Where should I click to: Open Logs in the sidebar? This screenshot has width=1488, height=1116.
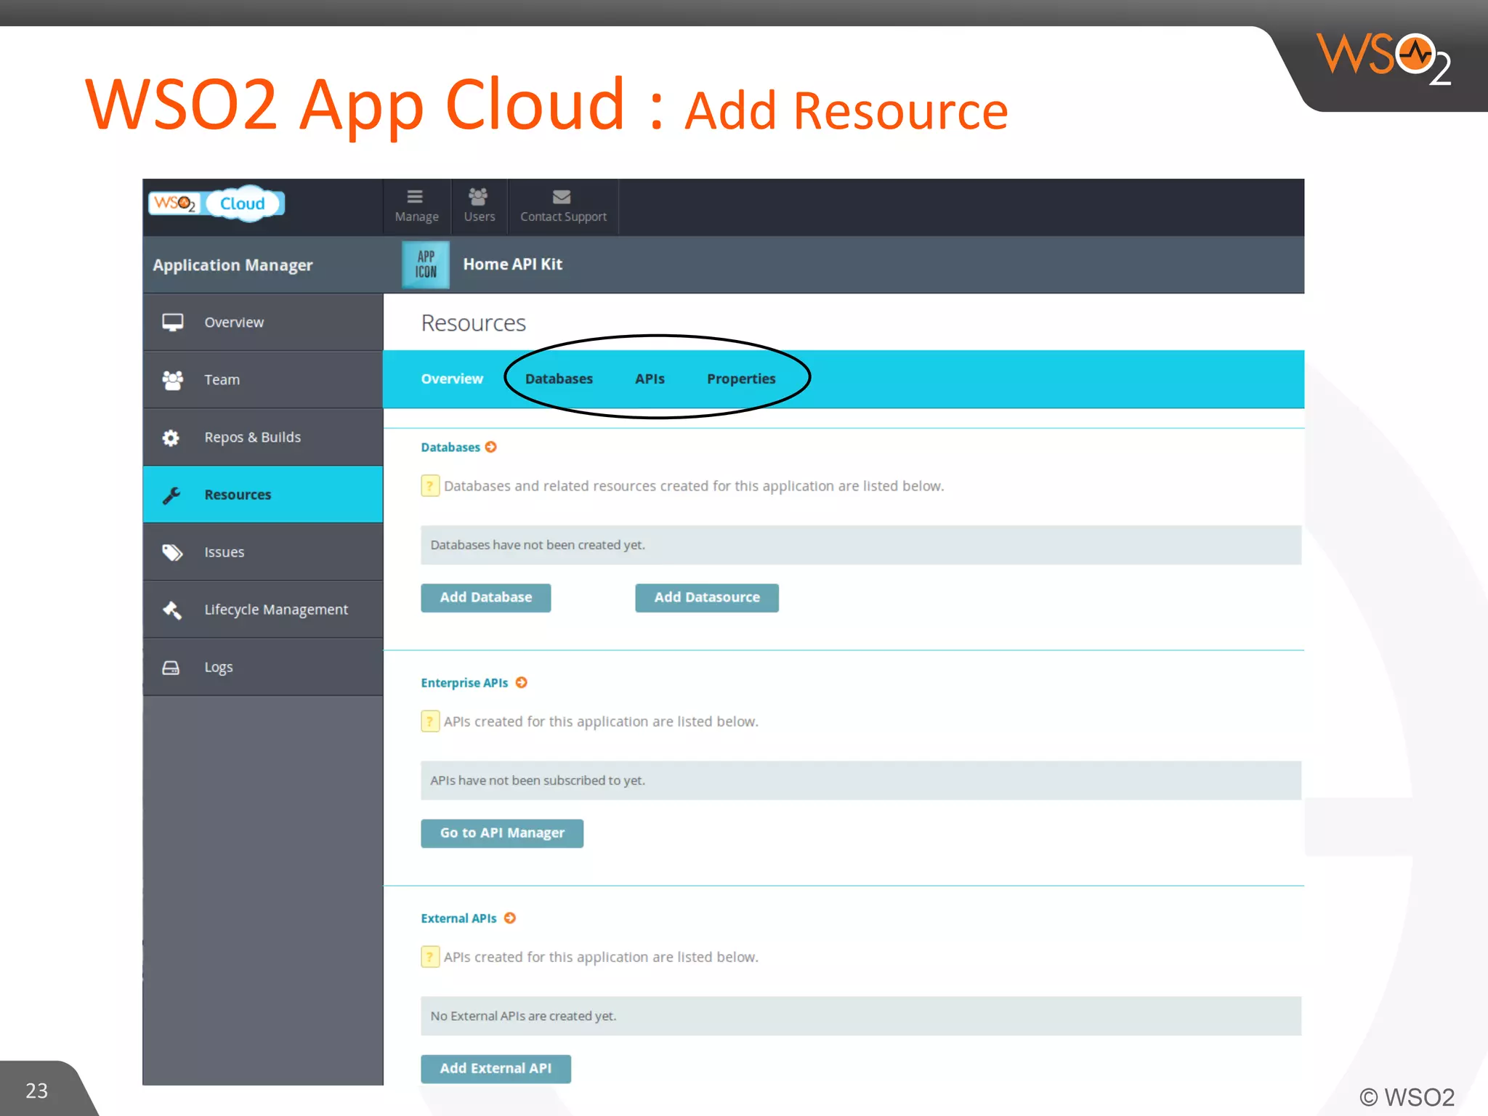[263, 666]
